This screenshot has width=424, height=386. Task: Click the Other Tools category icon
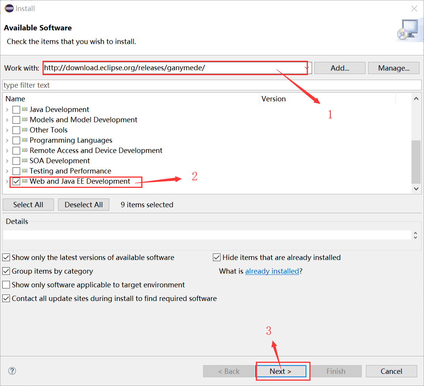[25, 130]
